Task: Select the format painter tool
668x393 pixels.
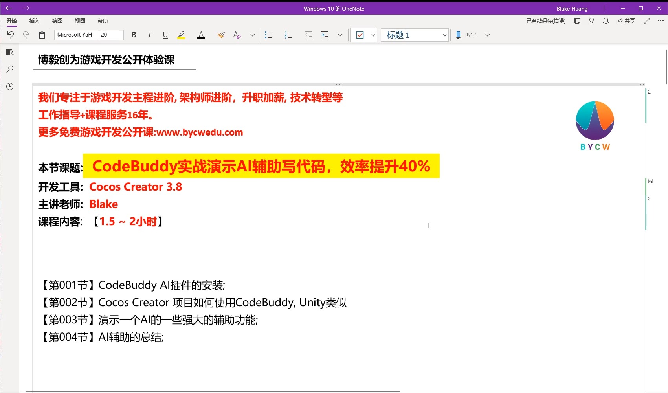Action: point(221,35)
